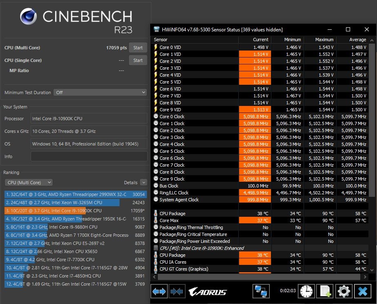
Task: Click the blue X close sensors button
Action: pos(363,291)
